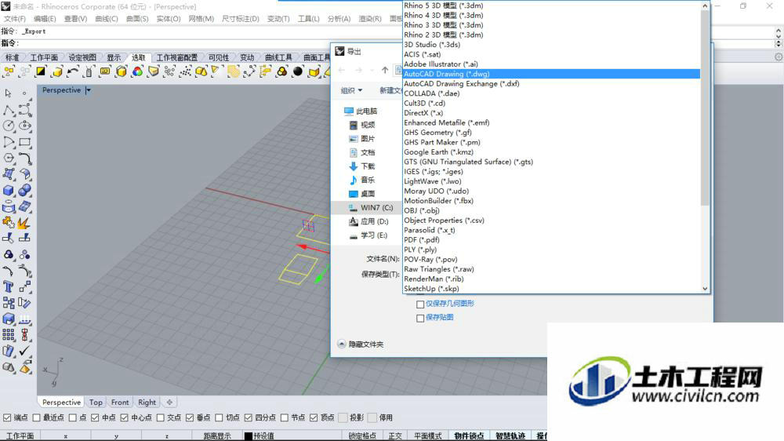This screenshot has height=441, width=784.
Task: Open the 曲面(S) menu
Action: click(137, 19)
